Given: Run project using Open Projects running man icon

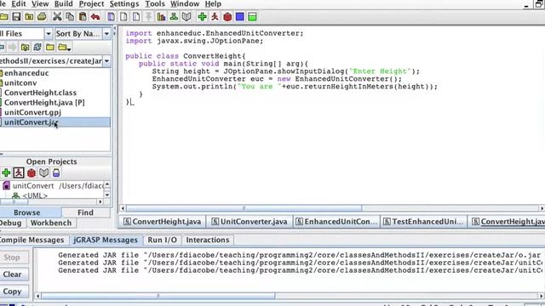Looking at the screenshot, I should pos(19,173).
